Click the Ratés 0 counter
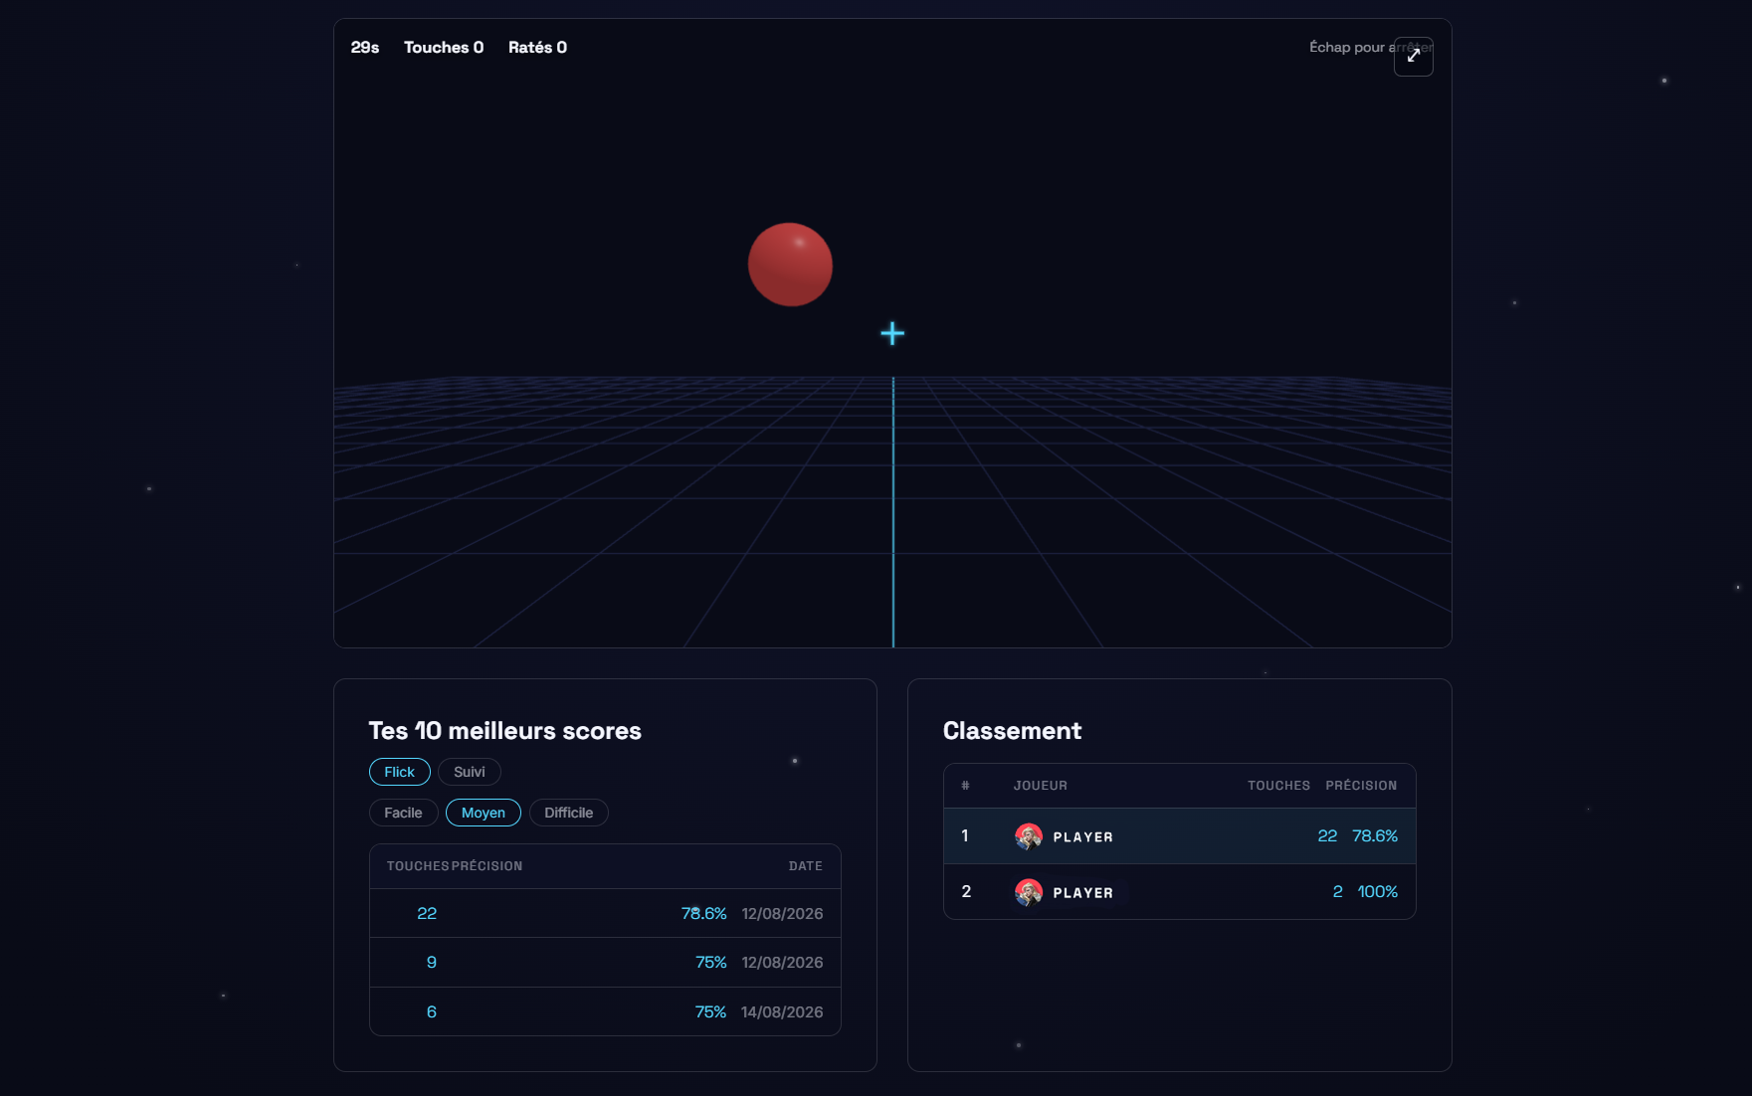The image size is (1752, 1096). (537, 48)
